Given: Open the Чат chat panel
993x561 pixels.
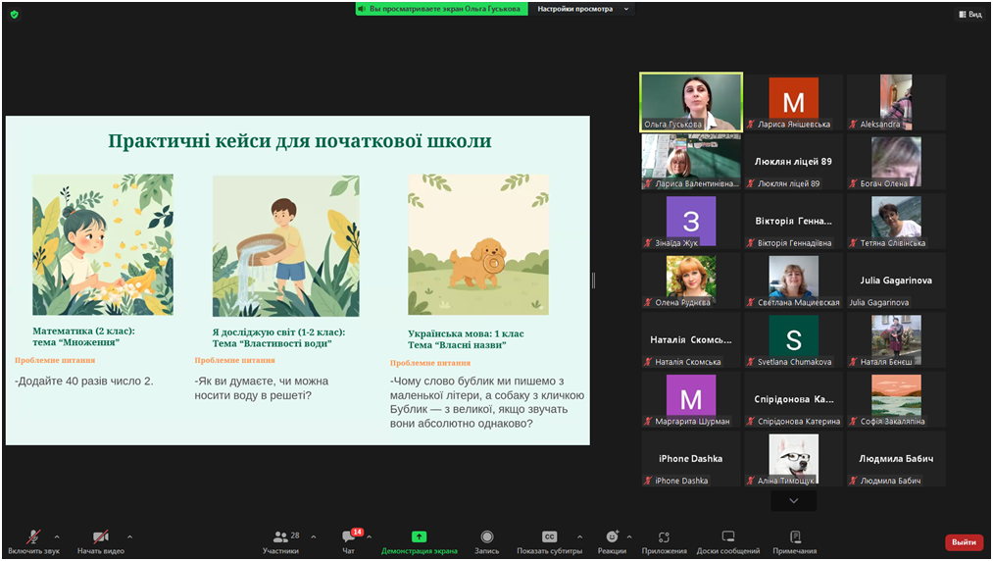Looking at the screenshot, I should 348,537.
